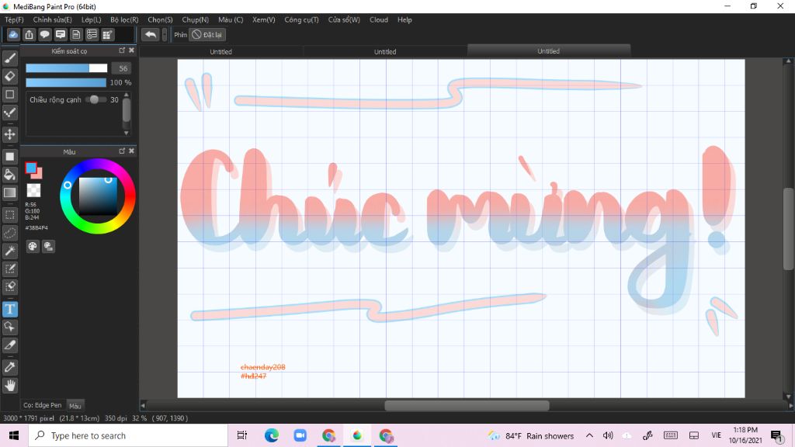Undock the Màu color panel
This screenshot has height=447, width=795.
[122, 151]
